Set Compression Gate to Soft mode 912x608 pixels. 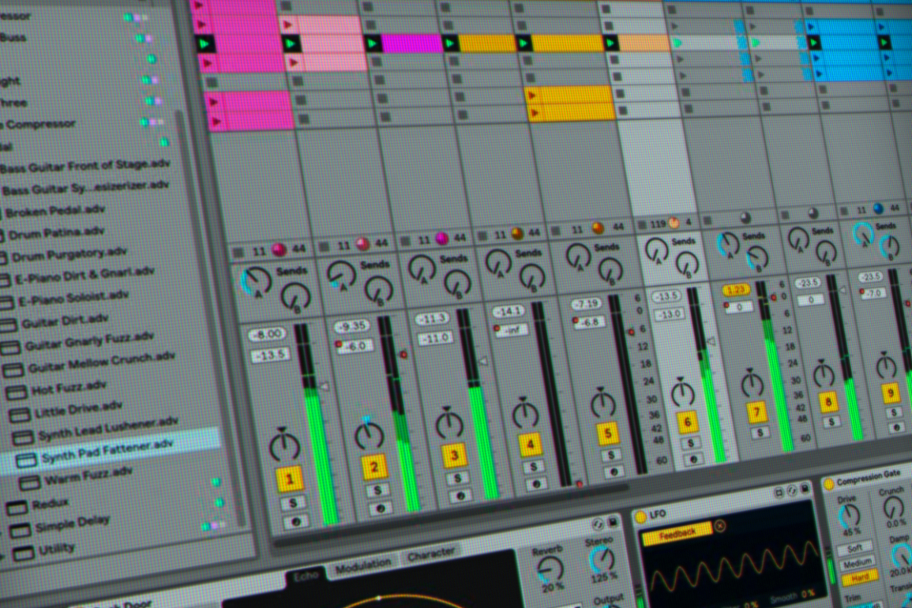[856, 549]
